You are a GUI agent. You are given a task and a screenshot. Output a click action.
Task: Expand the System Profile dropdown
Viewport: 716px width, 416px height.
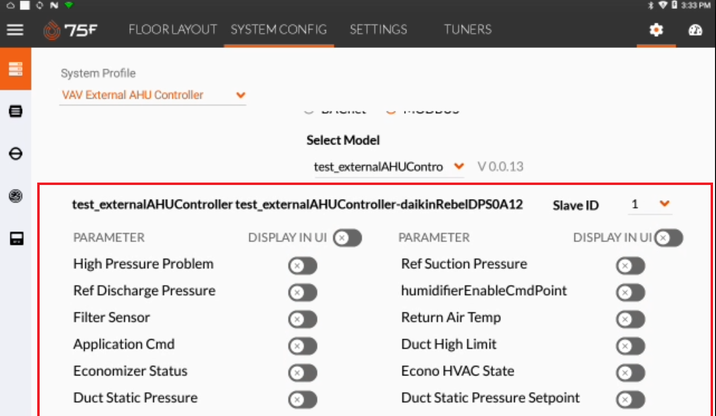(153, 95)
